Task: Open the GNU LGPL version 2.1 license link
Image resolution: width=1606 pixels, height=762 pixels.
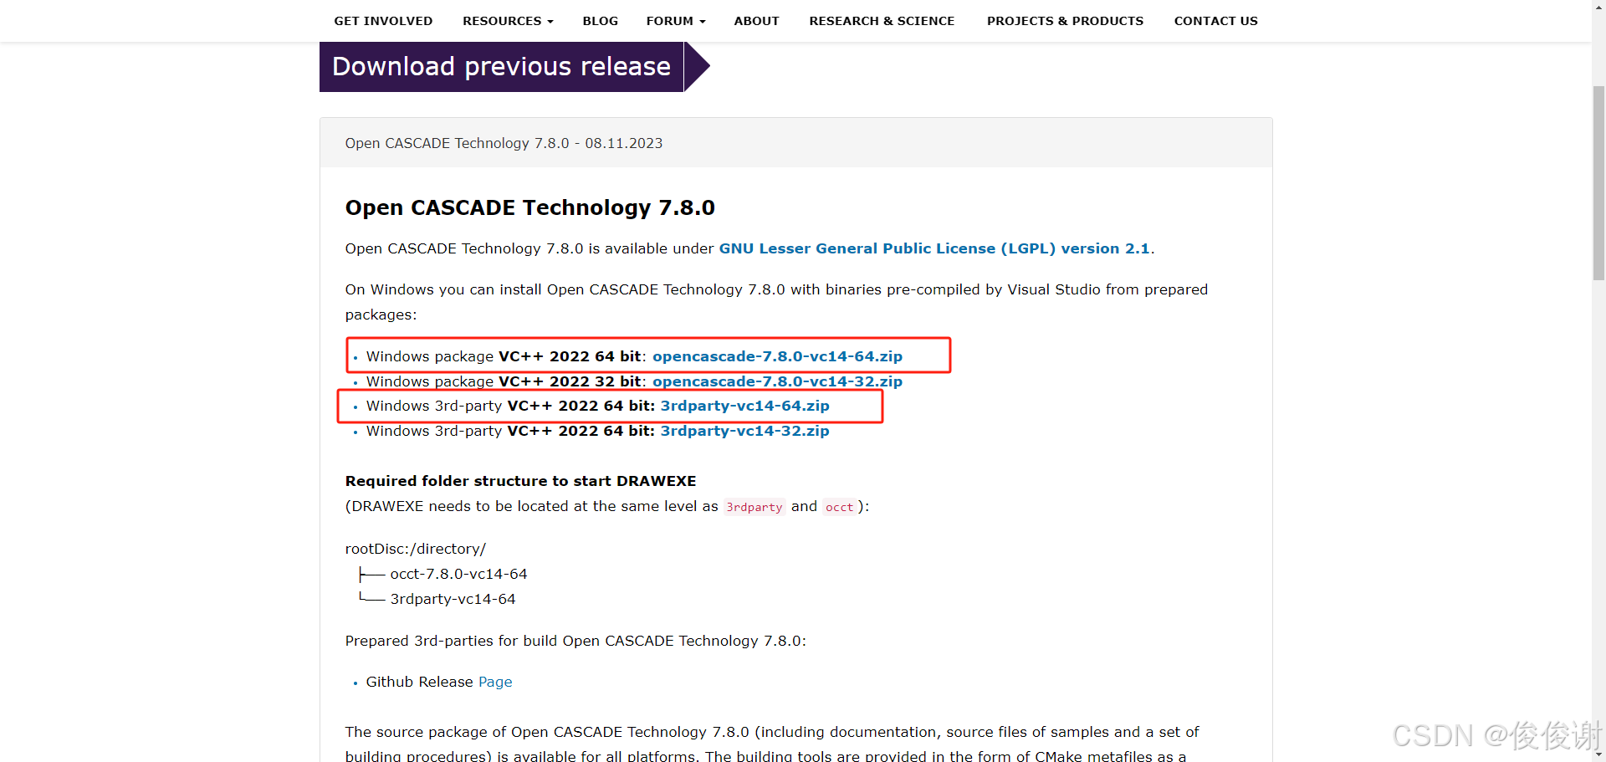Action: click(934, 248)
